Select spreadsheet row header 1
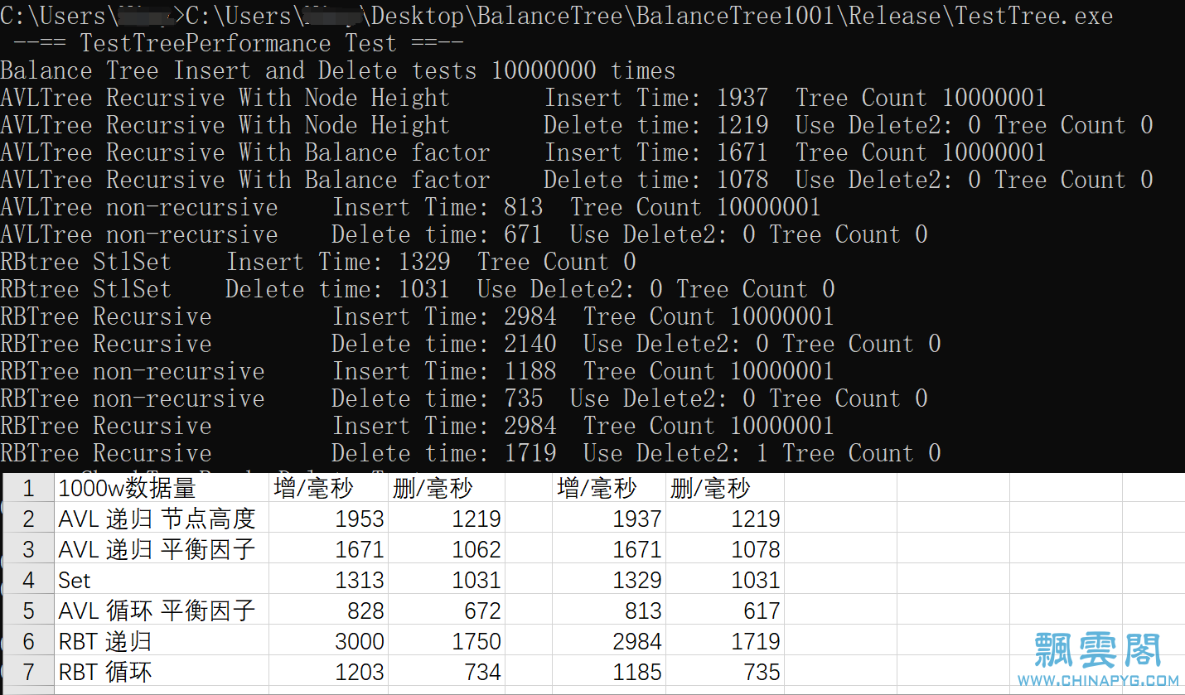This screenshot has height=695, width=1185. click(29, 488)
